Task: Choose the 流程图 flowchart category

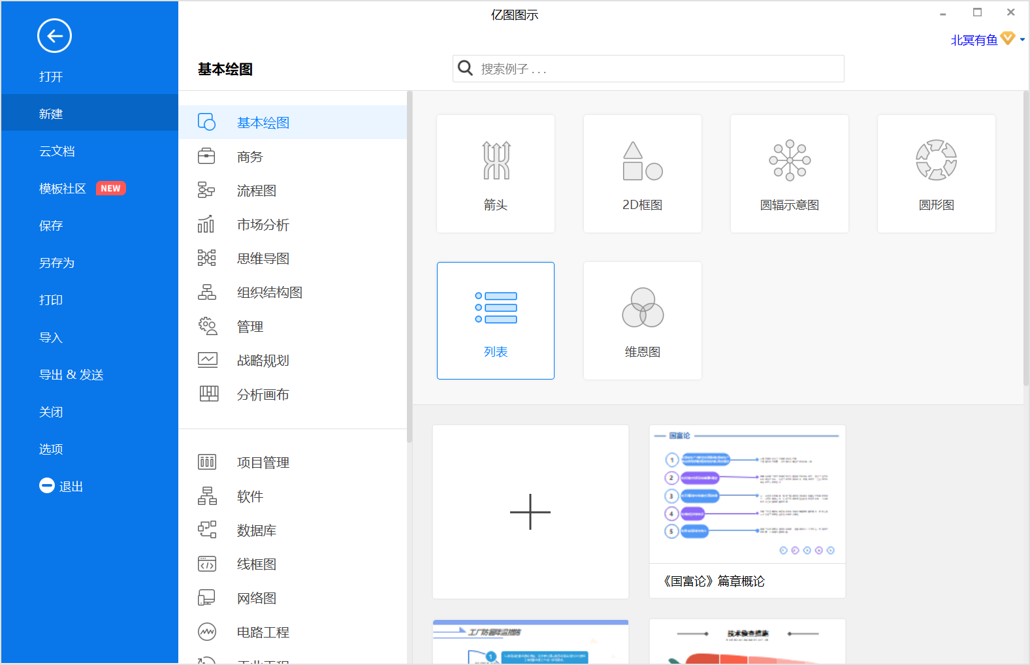Action: point(256,191)
